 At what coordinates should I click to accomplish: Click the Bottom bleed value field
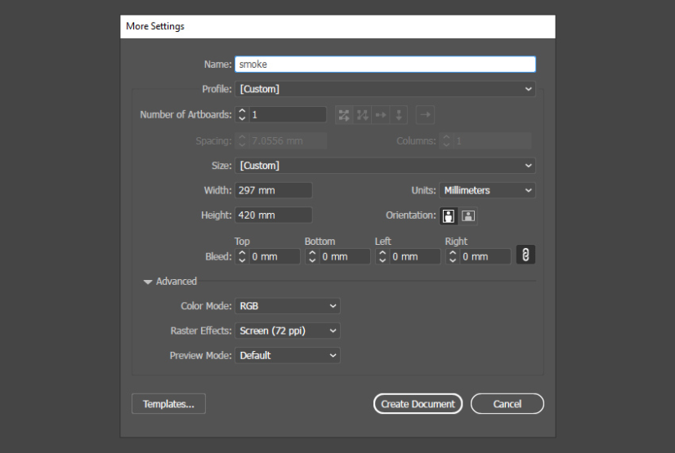344,256
